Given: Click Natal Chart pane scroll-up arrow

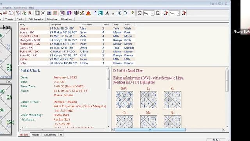Looking at the screenshot, I should [109, 68].
